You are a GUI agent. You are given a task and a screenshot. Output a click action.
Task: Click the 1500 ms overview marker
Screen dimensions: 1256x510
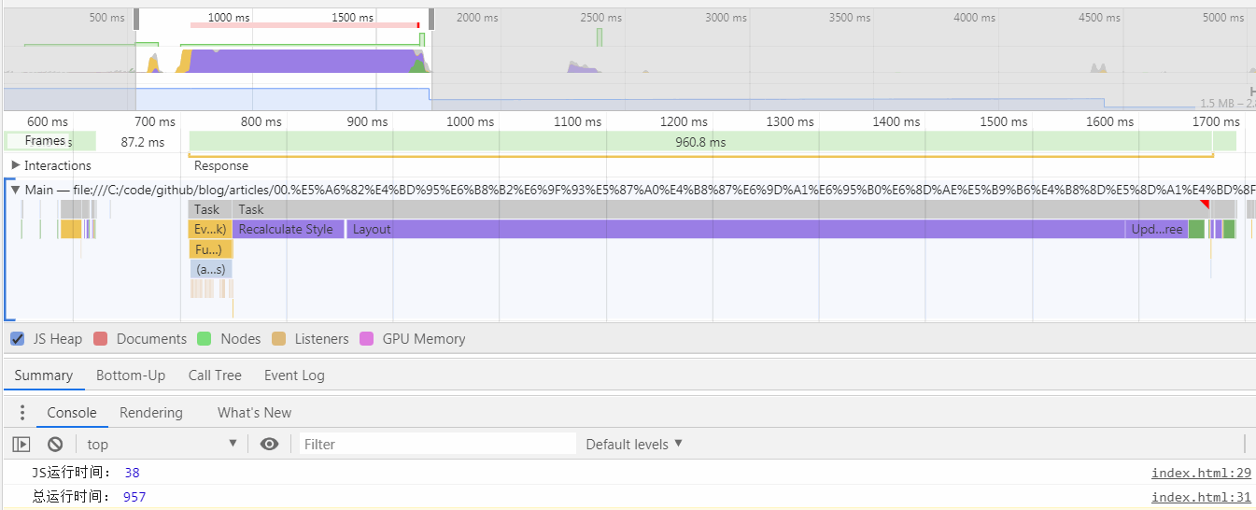click(353, 18)
